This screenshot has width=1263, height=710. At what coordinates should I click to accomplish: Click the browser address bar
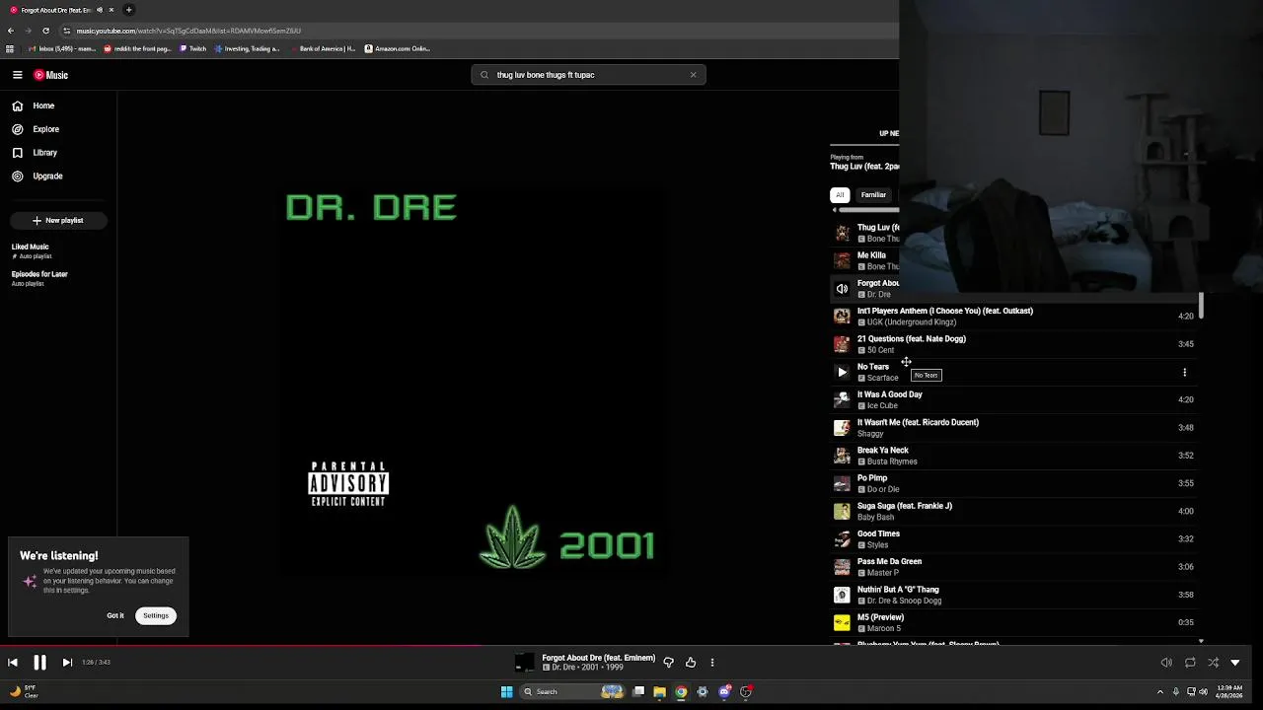pyautogui.click(x=474, y=31)
